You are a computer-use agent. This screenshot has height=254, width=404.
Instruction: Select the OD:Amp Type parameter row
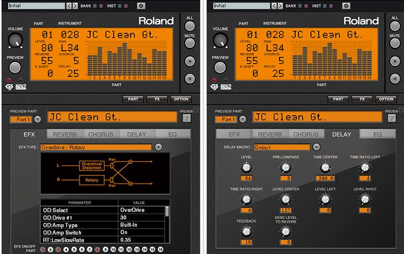click(103, 225)
